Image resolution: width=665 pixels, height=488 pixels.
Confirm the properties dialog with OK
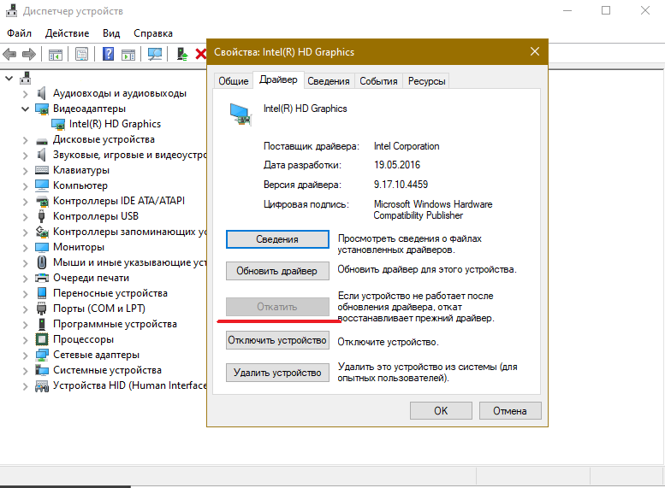pos(441,411)
